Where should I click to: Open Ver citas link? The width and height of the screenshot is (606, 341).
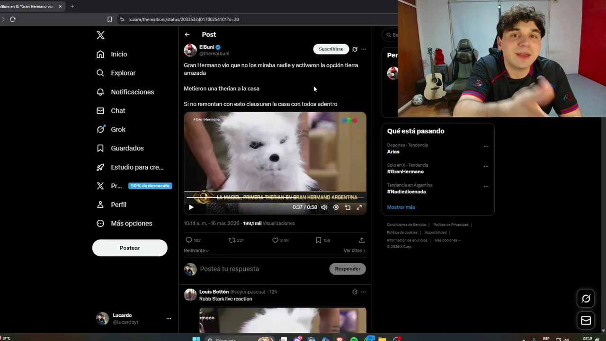[355, 251]
